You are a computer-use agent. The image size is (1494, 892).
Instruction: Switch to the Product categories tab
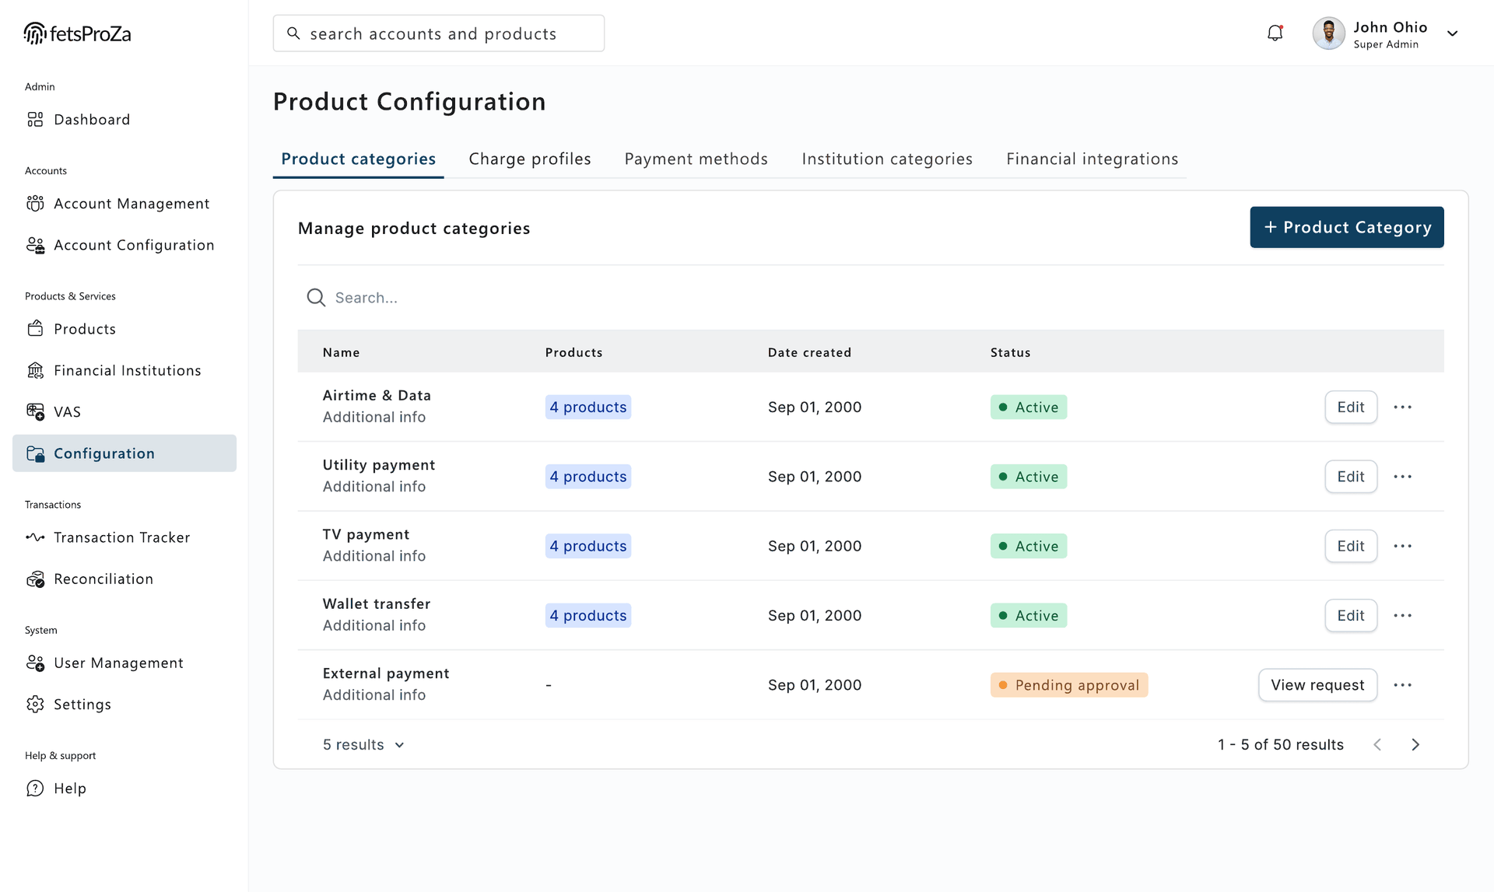tap(358, 159)
